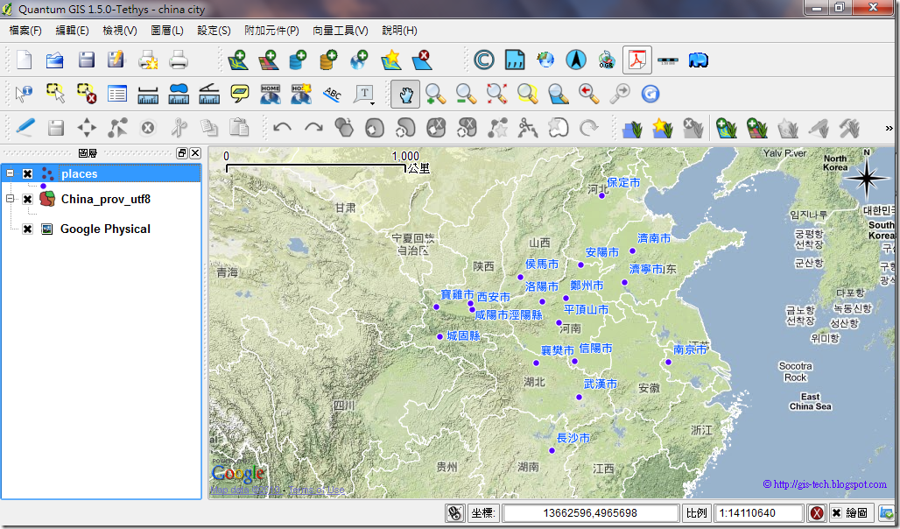Open the 編輯(E) menu

coord(72,31)
